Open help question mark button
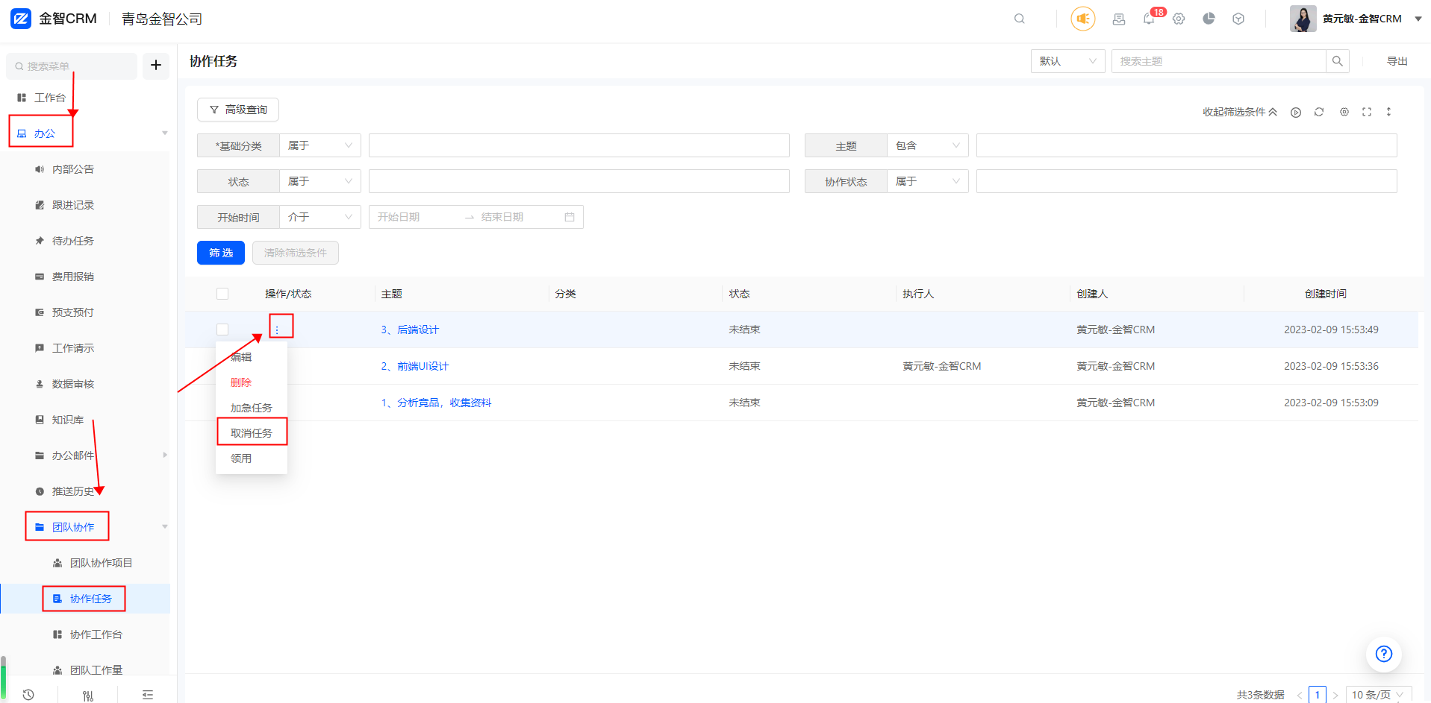1431x703 pixels. coord(1384,654)
